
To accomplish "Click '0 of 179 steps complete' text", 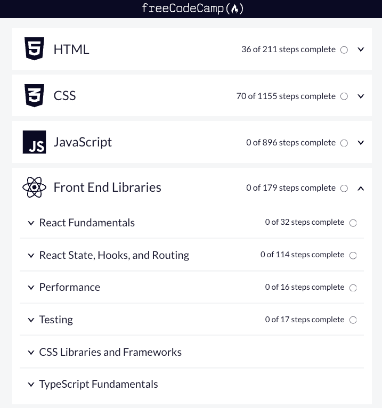I will coord(291,188).
